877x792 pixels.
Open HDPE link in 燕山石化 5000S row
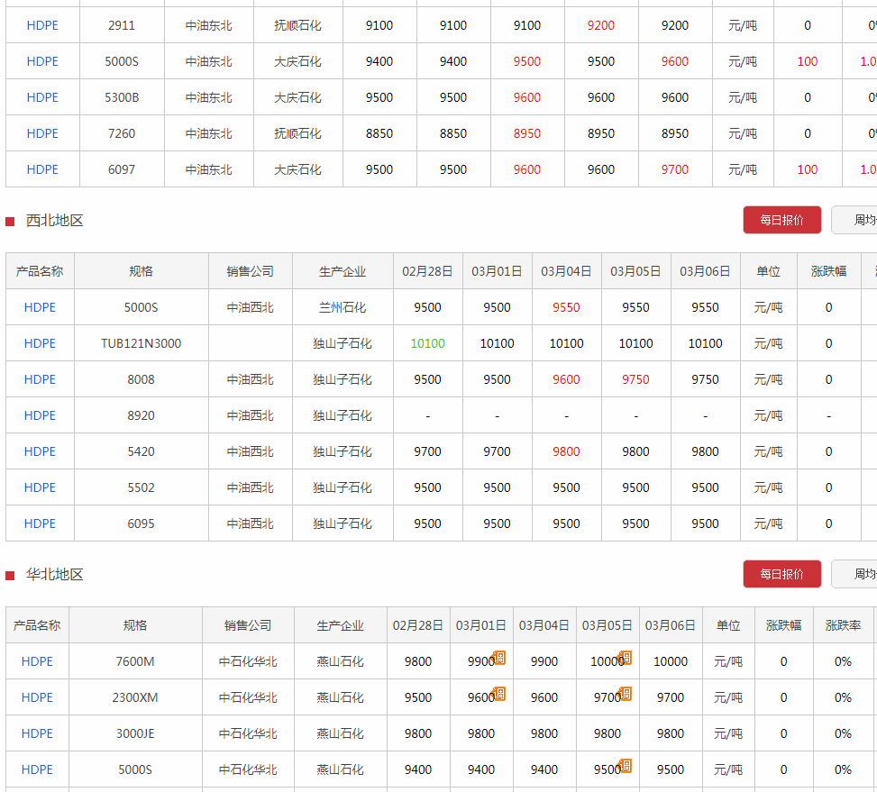[x=37, y=769]
